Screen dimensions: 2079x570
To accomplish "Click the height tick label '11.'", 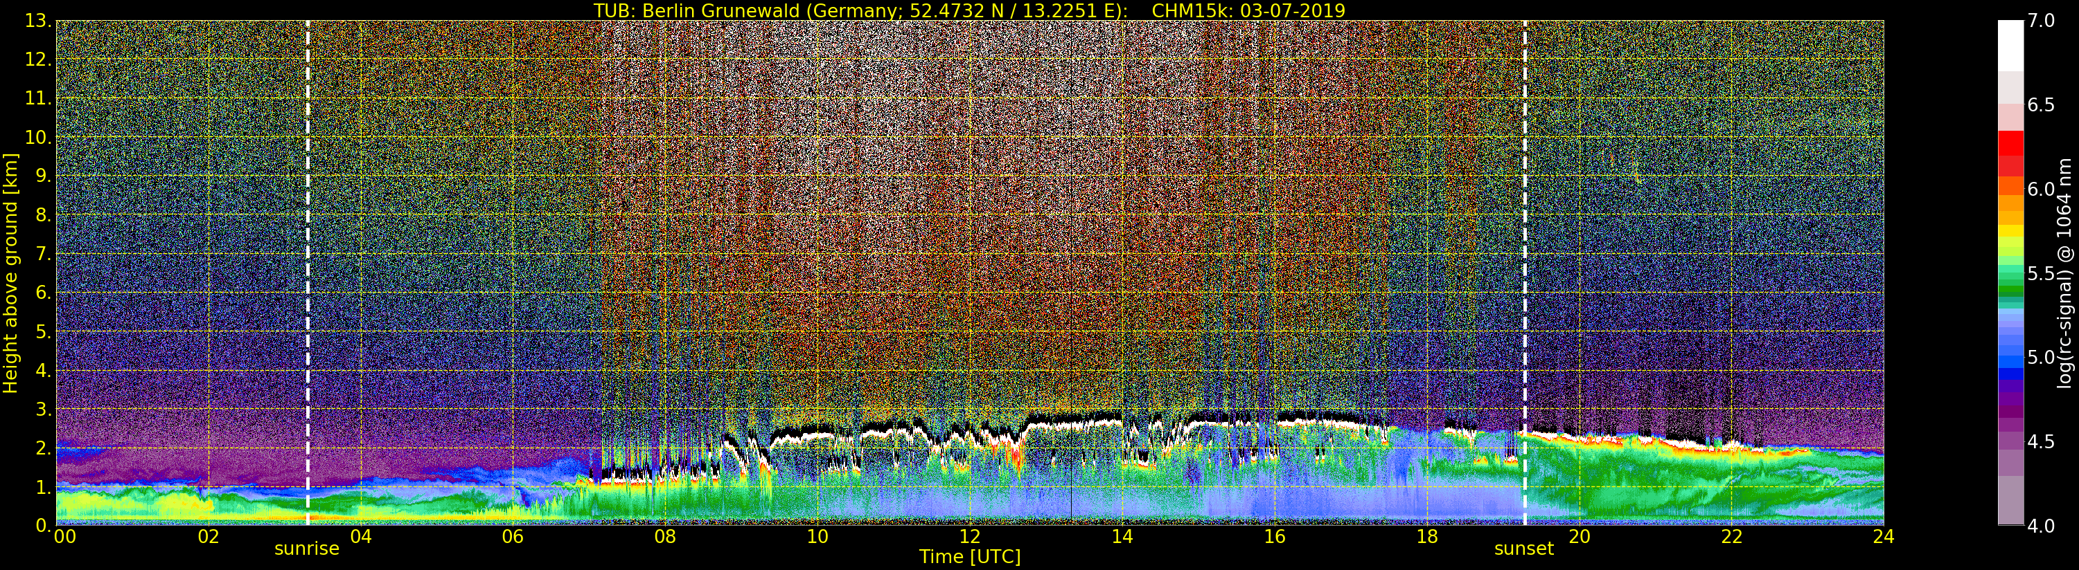I will coord(38,98).
